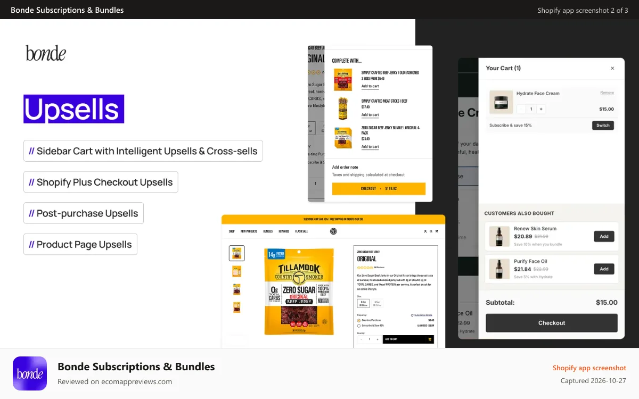Open the FLASH SALE menu item
The width and height of the screenshot is (639, 399).
click(301, 231)
